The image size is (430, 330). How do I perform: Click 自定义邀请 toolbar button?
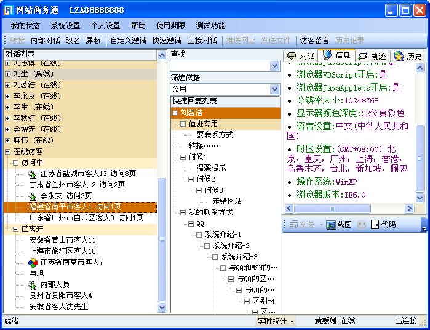coord(129,41)
